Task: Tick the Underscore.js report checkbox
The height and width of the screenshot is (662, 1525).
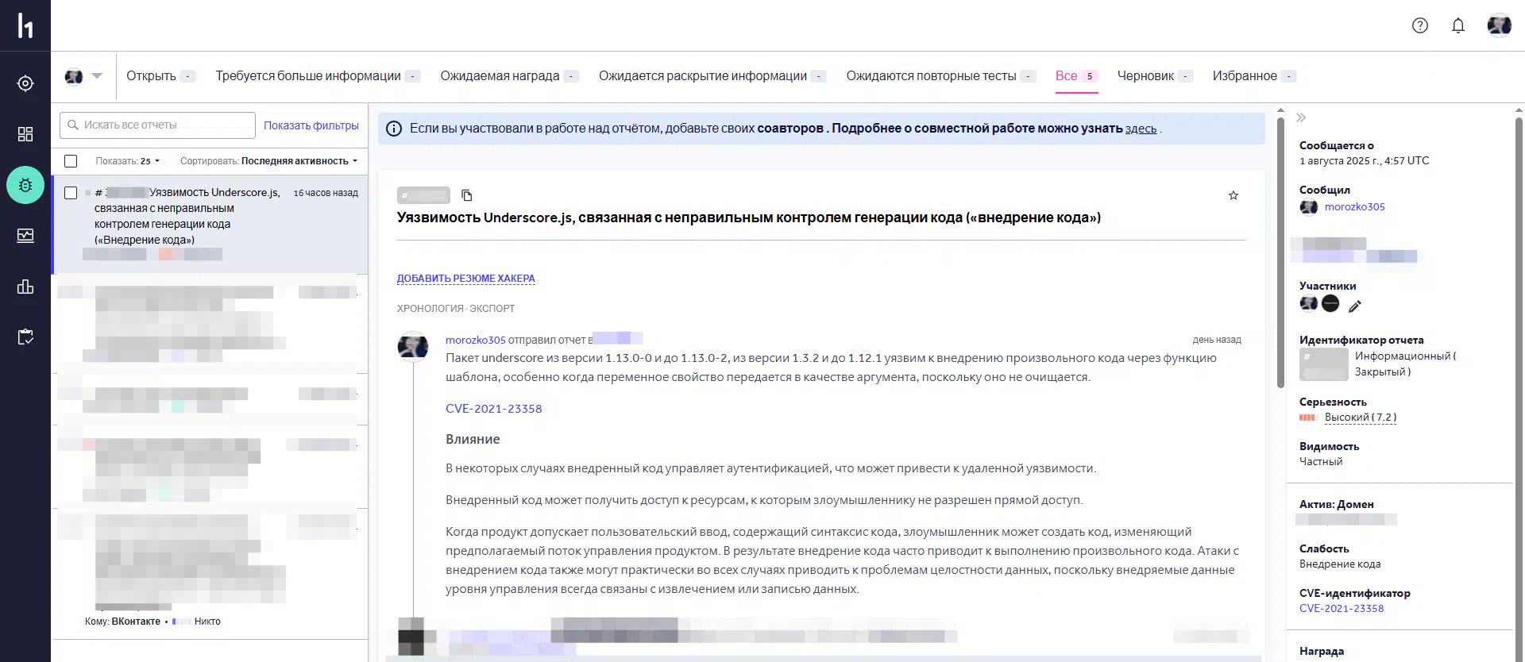Action: pos(71,193)
